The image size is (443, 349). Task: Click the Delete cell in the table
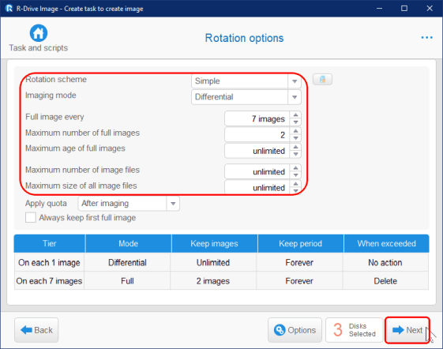point(385,281)
